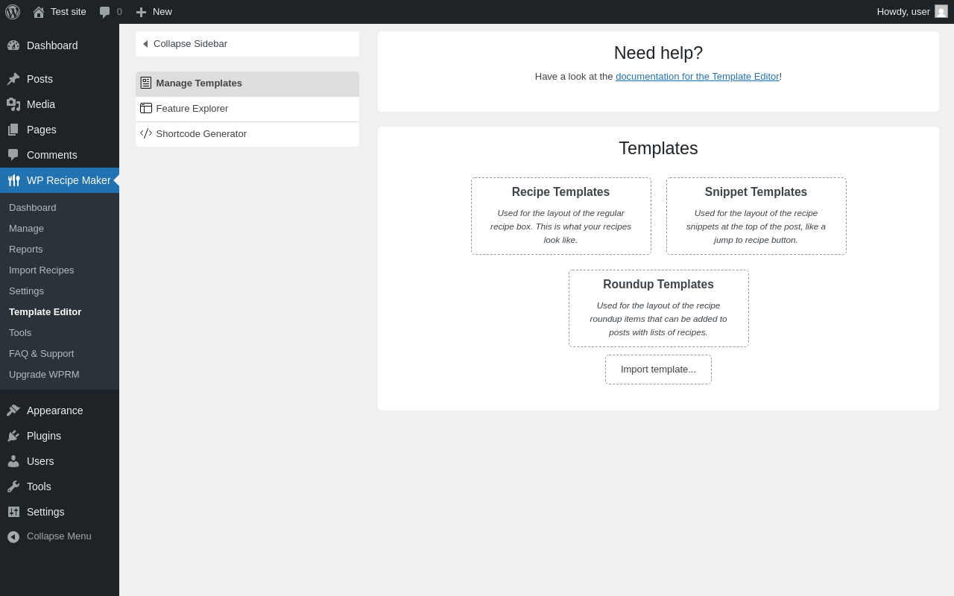Click the Posts pushpin icon

point(13,79)
